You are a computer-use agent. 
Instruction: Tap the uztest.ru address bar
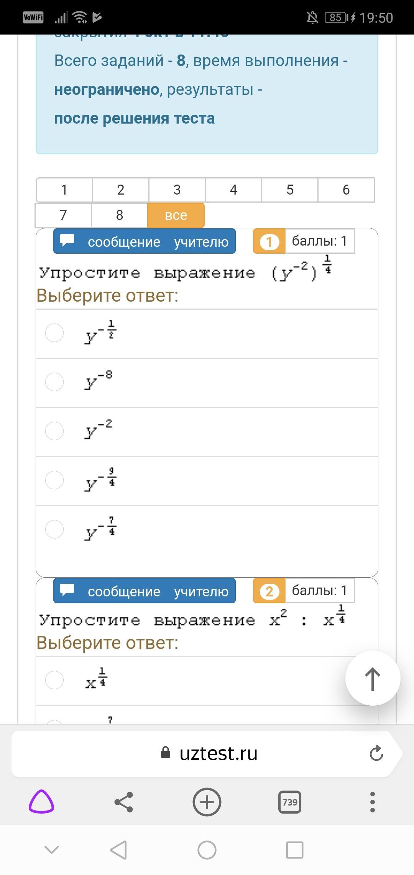click(219, 753)
